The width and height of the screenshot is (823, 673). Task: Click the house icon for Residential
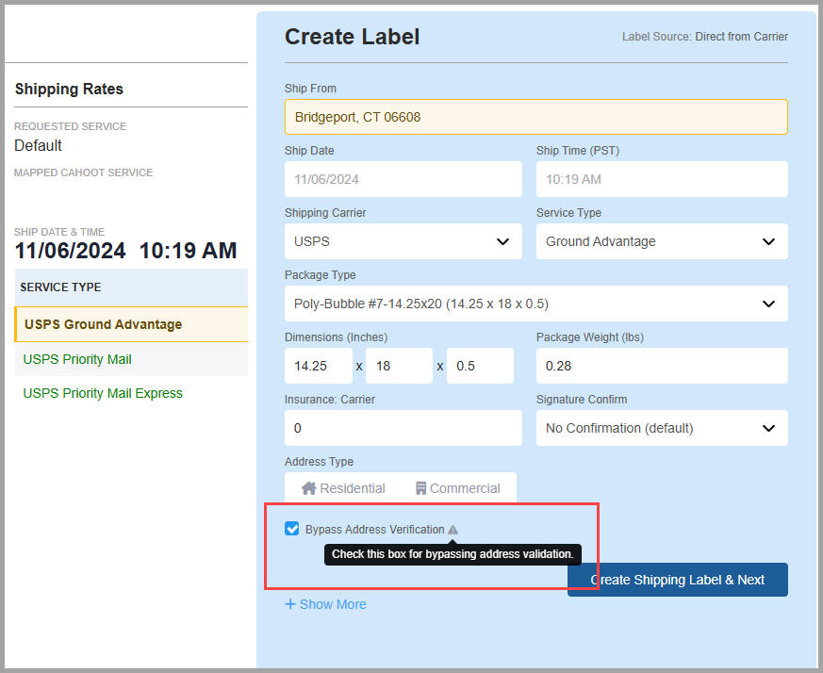pos(308,488)
